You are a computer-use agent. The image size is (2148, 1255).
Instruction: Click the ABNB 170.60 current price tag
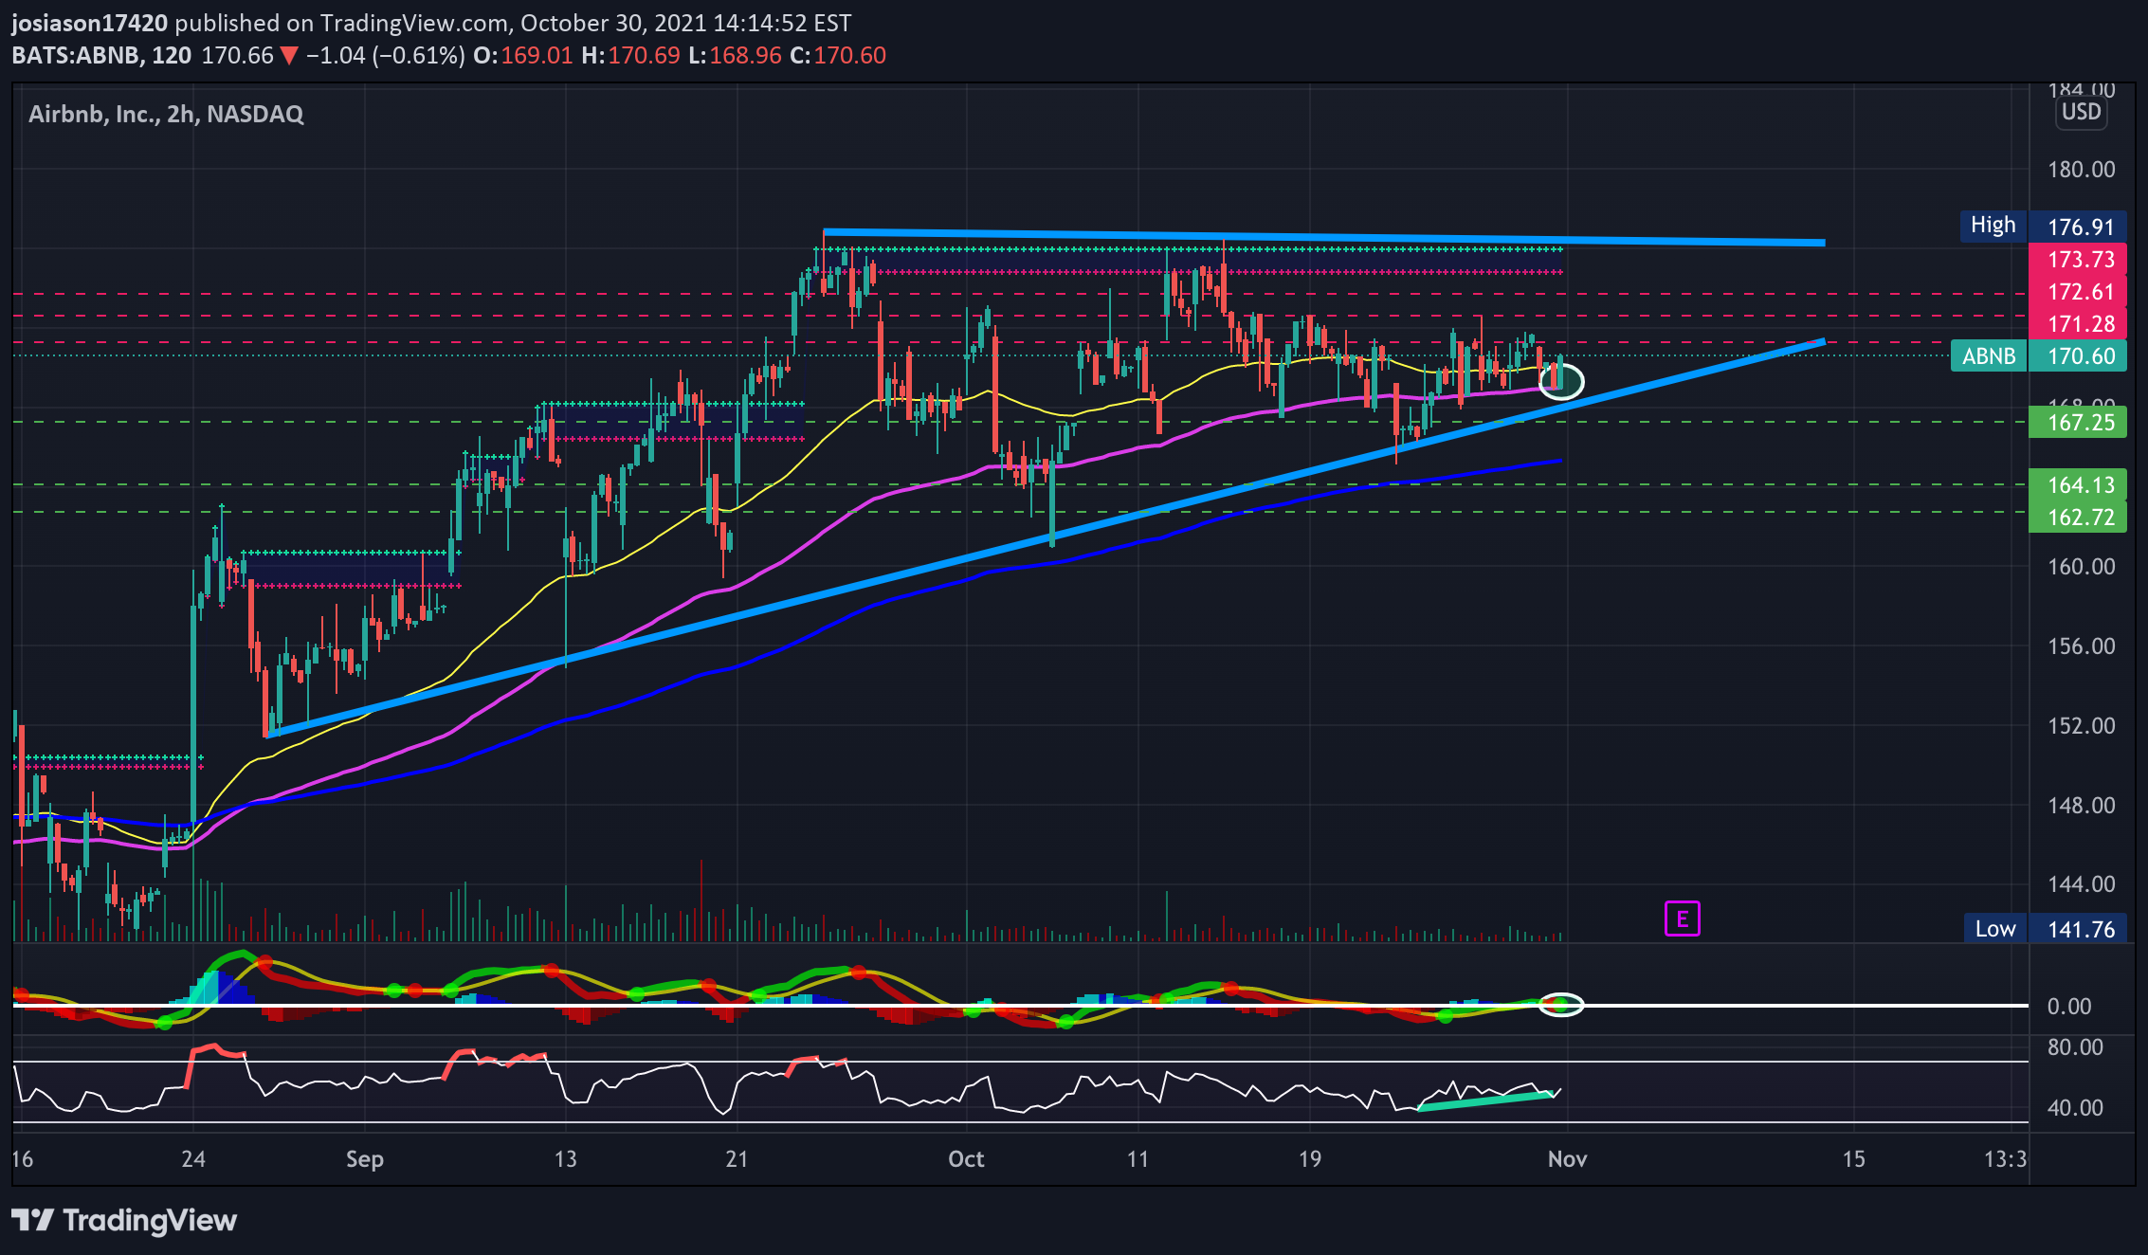2039,356
